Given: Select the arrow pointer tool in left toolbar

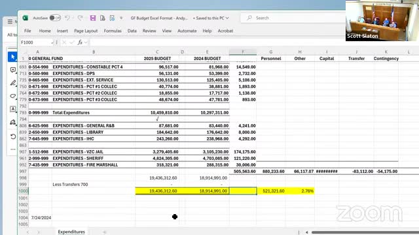Looking at the screenshot, I should tap(12, 57).
